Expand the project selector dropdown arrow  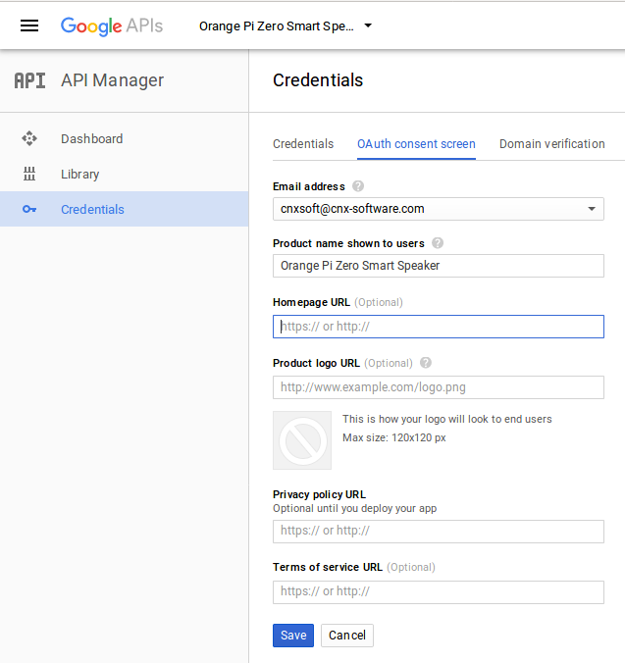click(x=368, y=25)
